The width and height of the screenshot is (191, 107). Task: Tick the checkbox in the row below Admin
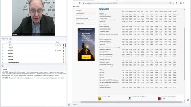coord(3,48)
